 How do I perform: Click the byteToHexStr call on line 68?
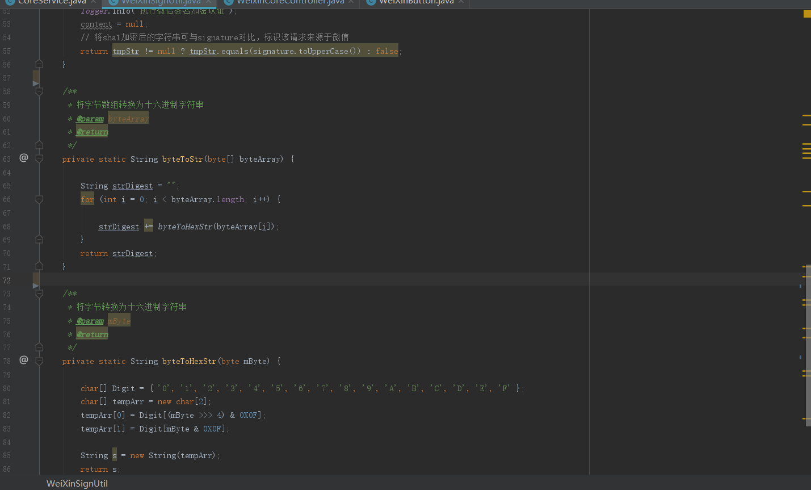[x=185, y=227]
